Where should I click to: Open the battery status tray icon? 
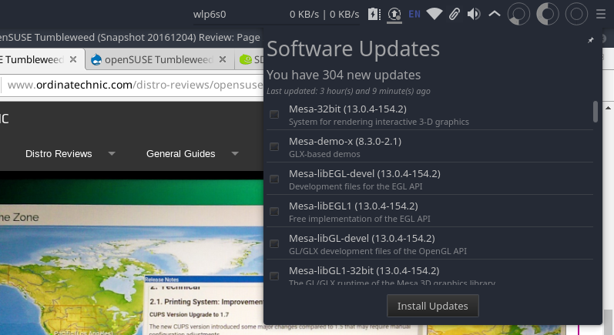point(374,15)
